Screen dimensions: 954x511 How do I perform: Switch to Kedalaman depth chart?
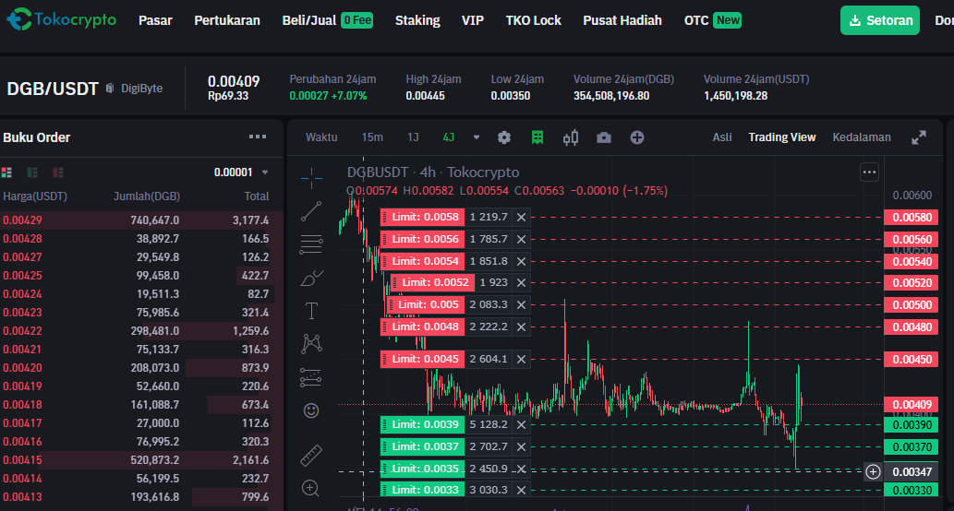(x=862, y=137)
